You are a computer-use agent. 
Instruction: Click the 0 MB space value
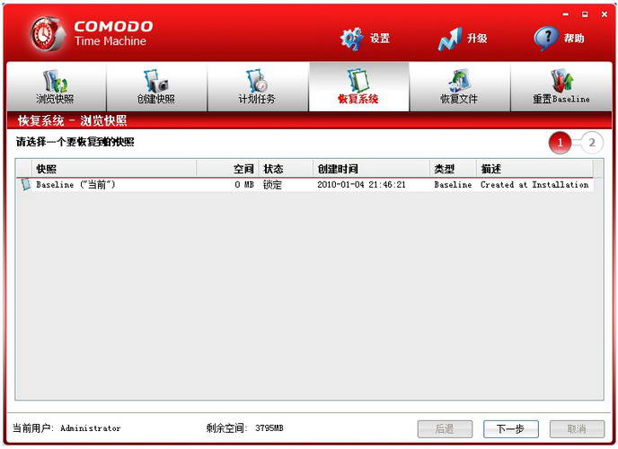(244, 184)
